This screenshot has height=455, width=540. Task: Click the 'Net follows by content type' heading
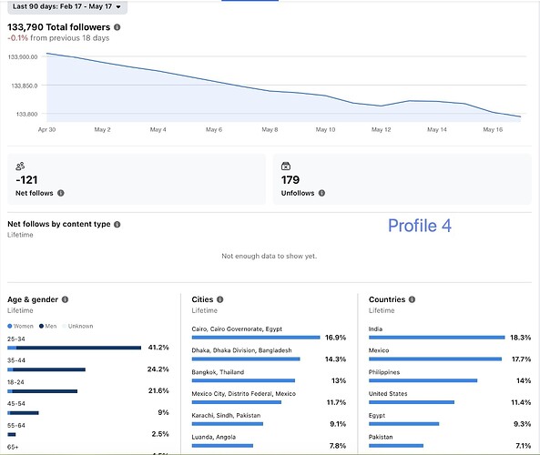[x=59, y=224]
